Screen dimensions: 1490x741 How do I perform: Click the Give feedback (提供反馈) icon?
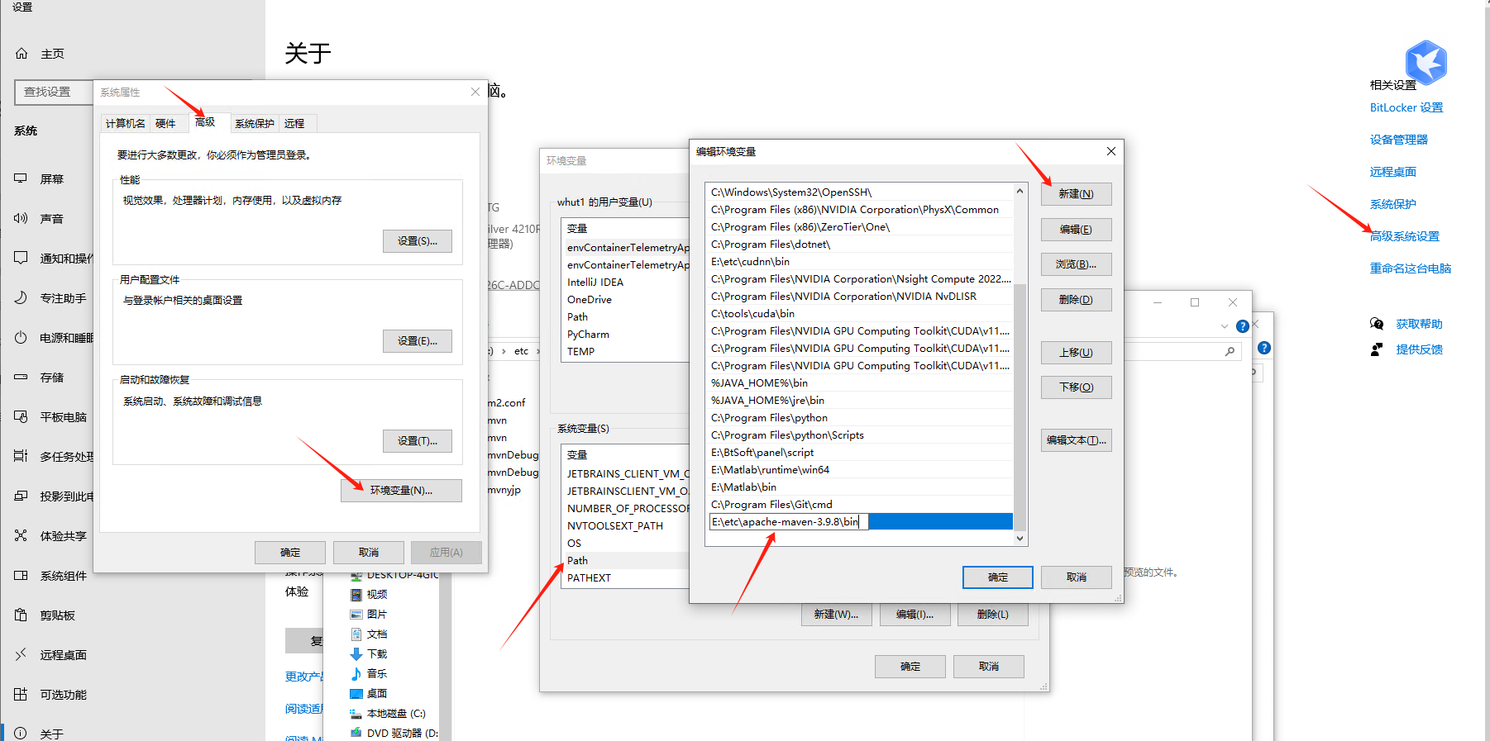pos(1377,349)
